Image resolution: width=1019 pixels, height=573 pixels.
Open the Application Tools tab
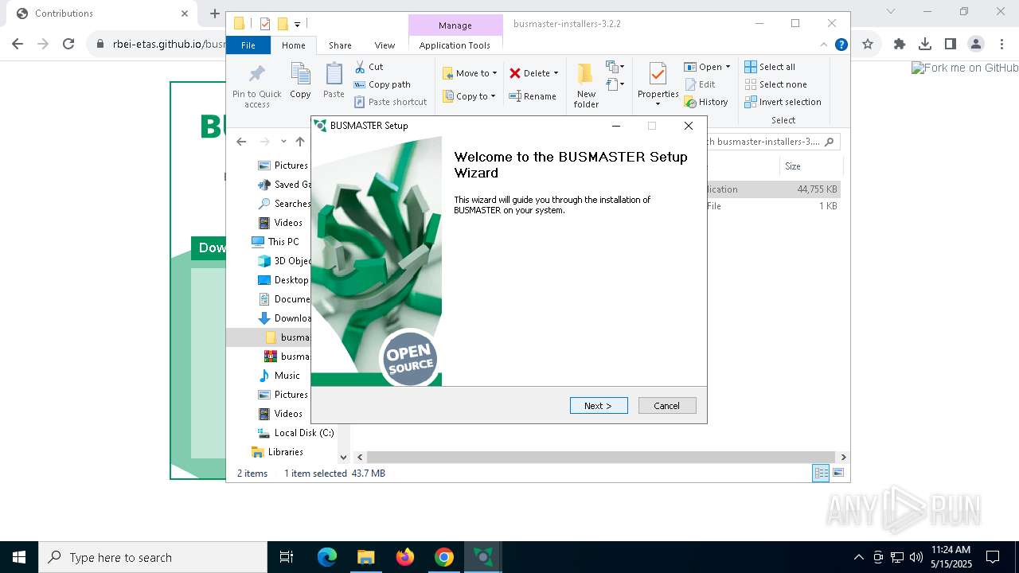(x=455, y=45)
